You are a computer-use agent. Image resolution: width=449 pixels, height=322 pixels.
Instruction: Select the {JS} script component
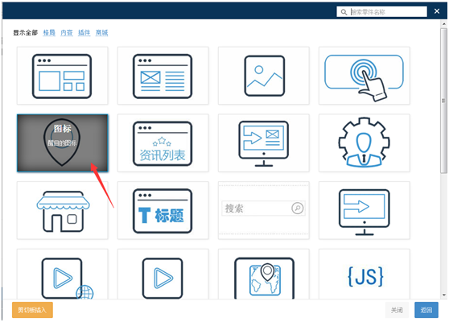coord(365,275)
